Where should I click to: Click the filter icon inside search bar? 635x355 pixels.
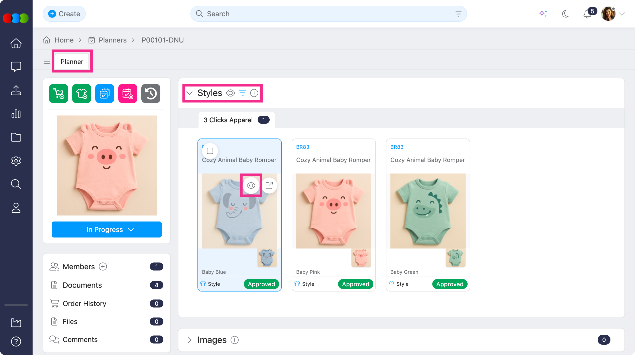coord(458,14)
